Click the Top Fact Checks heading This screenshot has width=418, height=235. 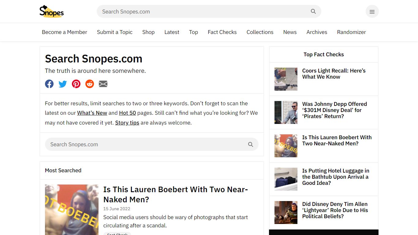tap(324, 54)
